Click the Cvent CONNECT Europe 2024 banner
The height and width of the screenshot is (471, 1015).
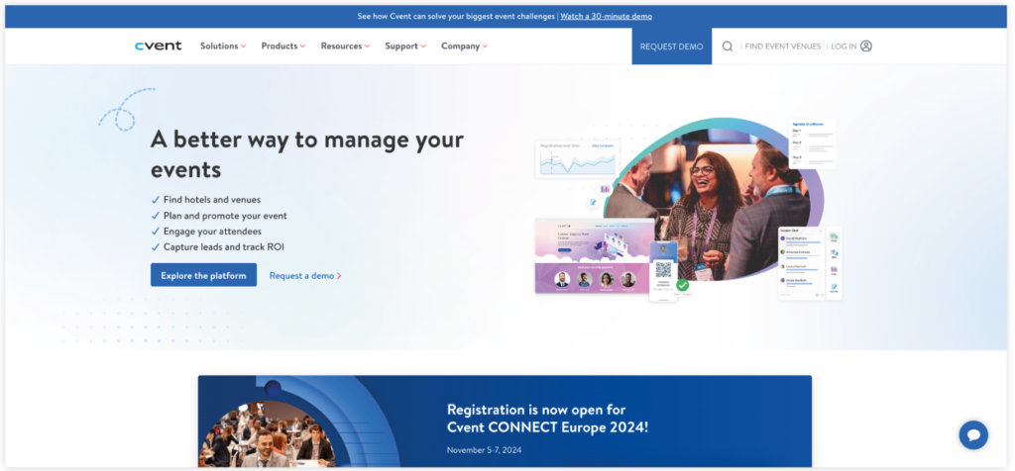coord(505,422)
